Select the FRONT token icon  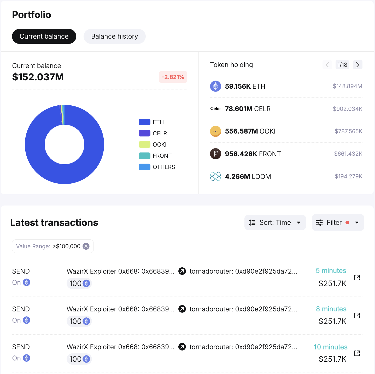click(x=215, y=154)
